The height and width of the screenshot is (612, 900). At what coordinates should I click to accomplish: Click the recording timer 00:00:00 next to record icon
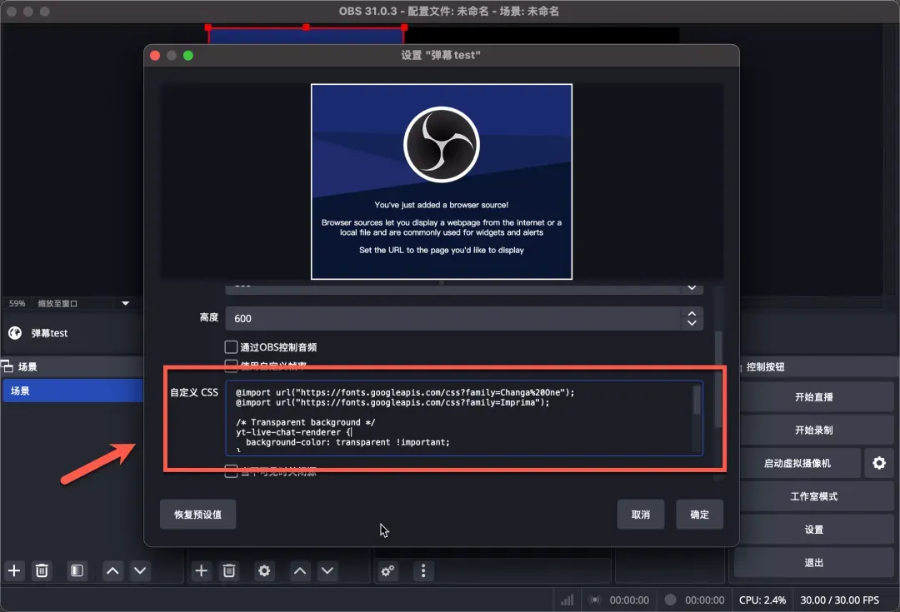(x=704, y=600)
